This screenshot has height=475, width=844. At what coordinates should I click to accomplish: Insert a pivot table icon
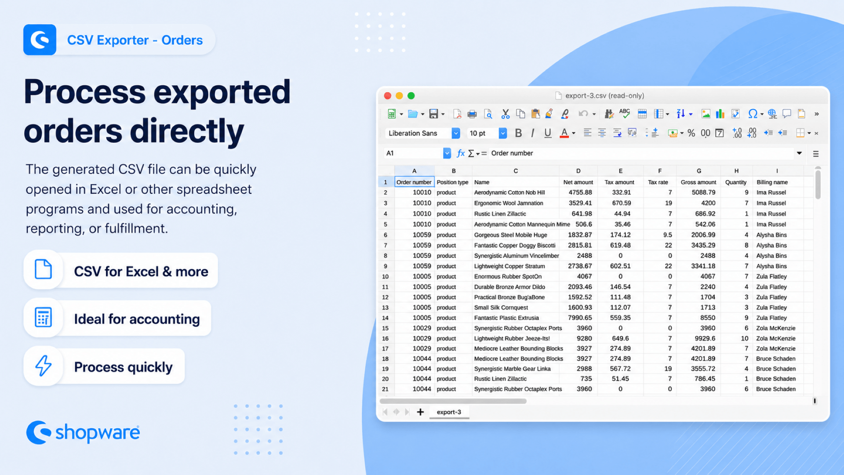pos(735,114)
